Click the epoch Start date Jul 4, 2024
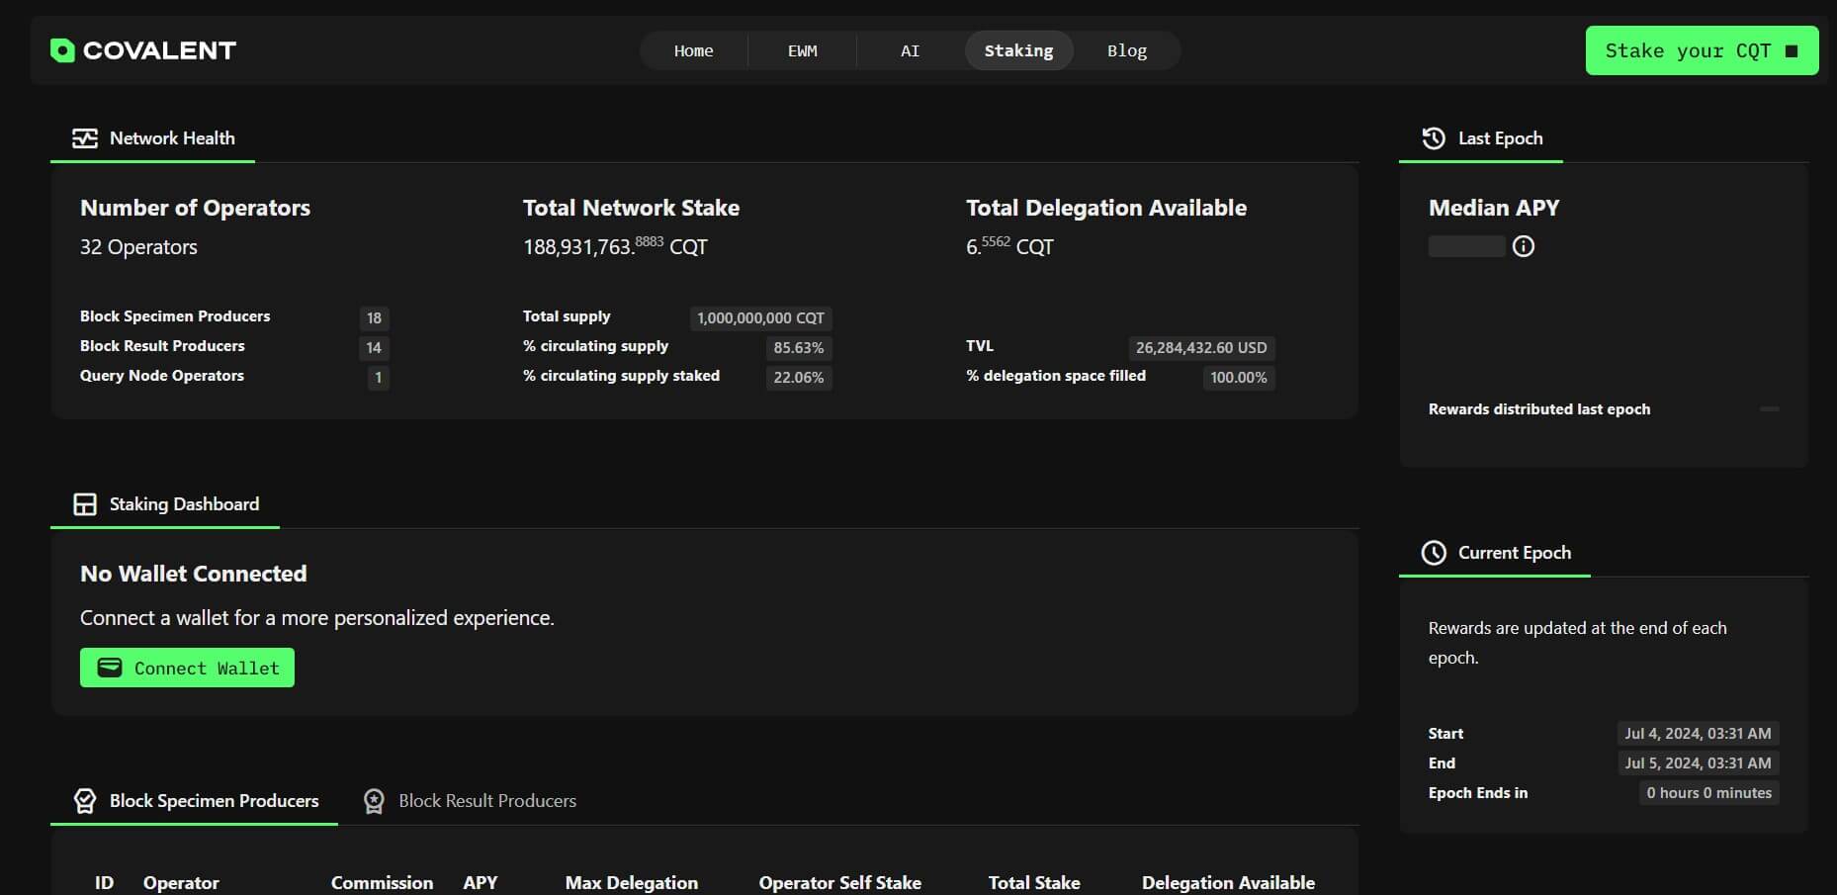The height and width of the screenshot is (895, 1837). (1698, 734)
